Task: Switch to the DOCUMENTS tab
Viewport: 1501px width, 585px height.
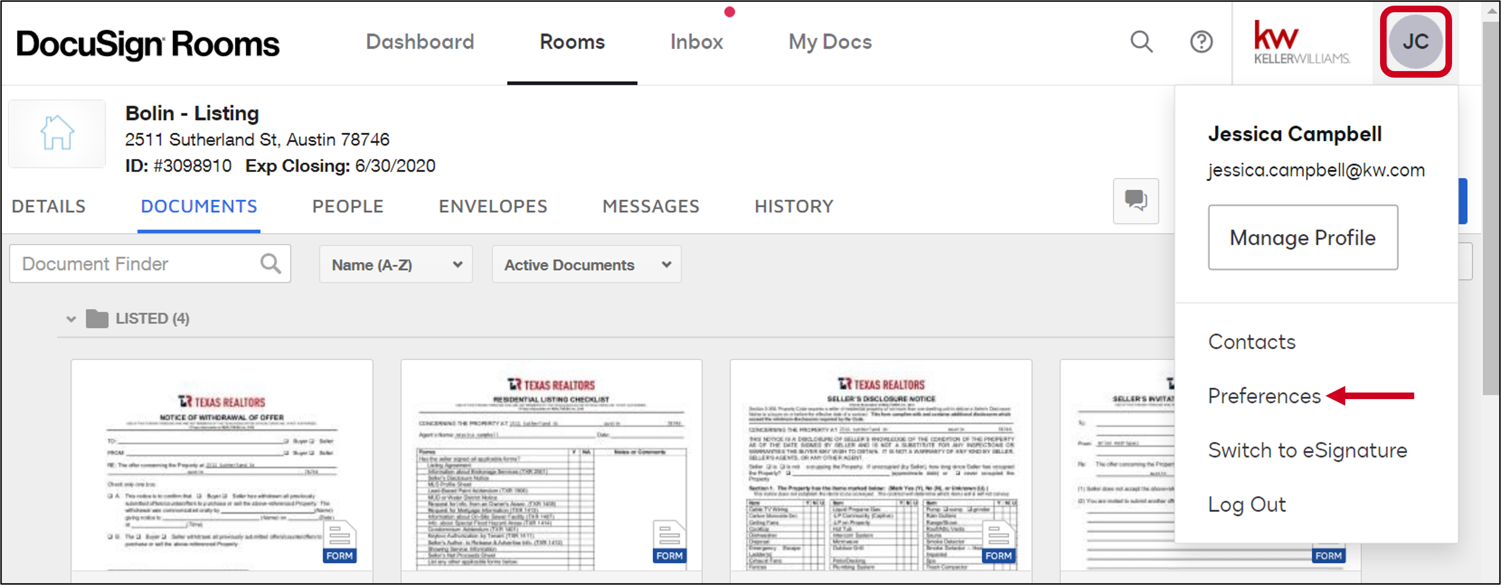Action: [199, 206]
